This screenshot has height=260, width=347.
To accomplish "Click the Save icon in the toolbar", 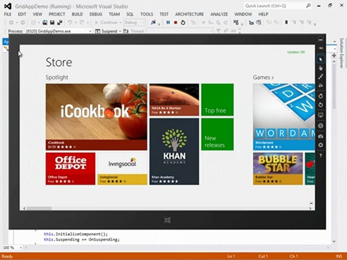I will tap(52, 22).
